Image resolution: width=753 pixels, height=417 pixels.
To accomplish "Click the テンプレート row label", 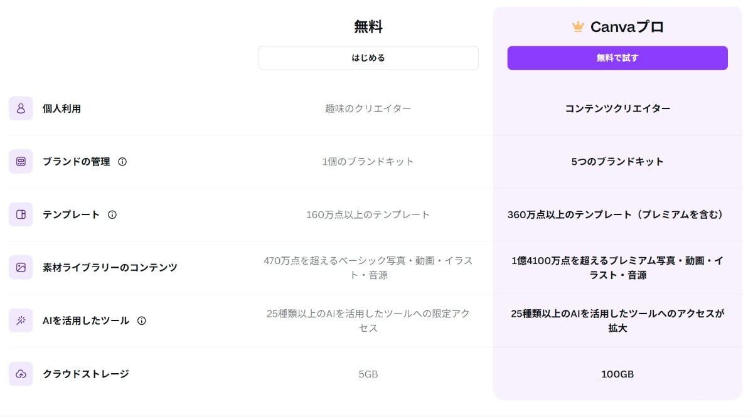I will point(72,214).
